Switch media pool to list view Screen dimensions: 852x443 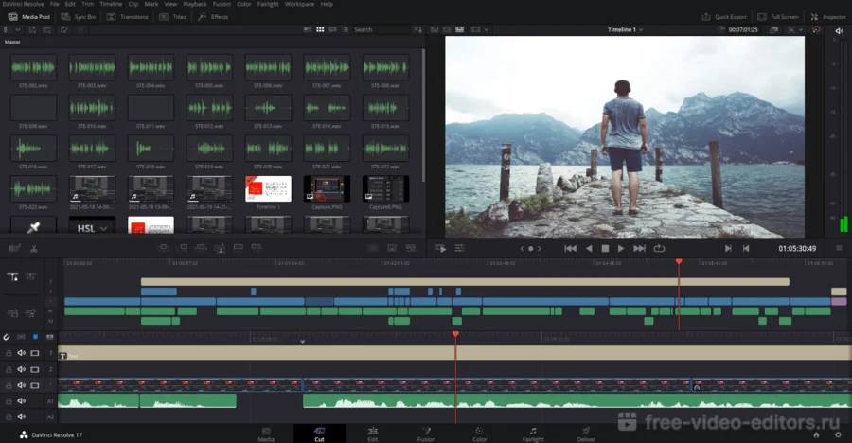tap(345, 30)
